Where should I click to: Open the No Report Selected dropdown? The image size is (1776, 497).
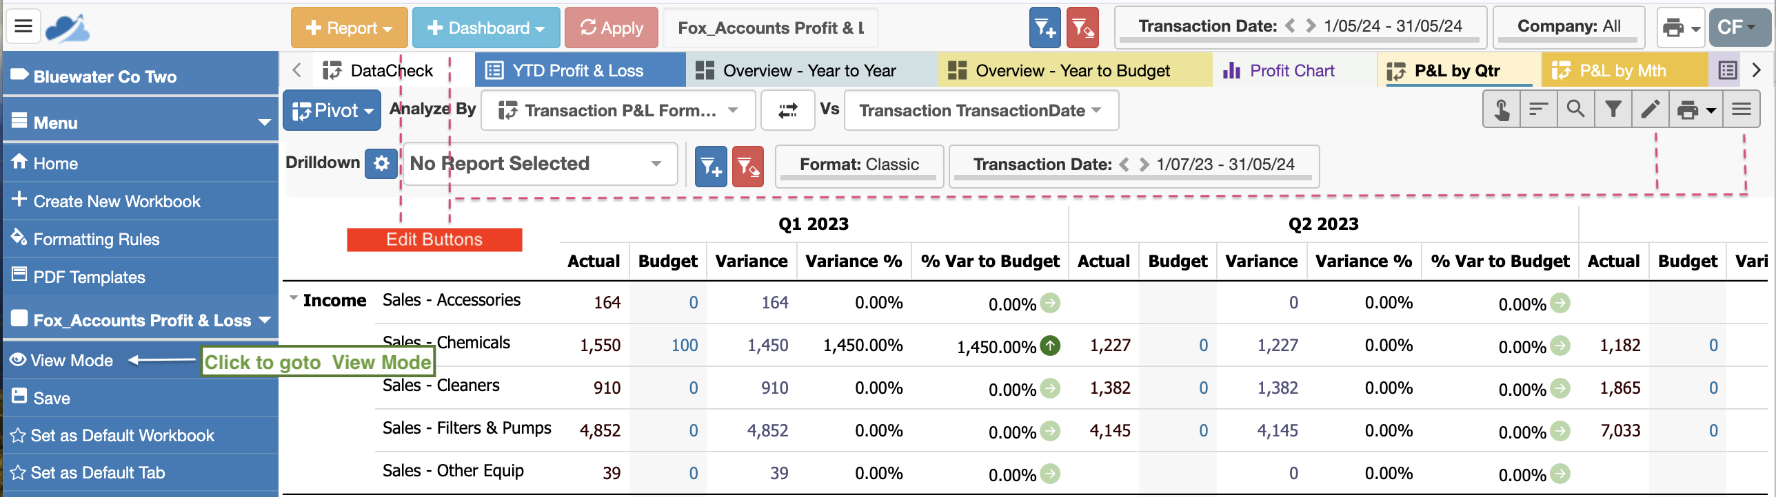(540, 164)
